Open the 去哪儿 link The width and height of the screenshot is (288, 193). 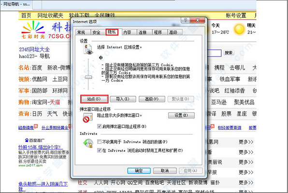(x=237, y=68)
